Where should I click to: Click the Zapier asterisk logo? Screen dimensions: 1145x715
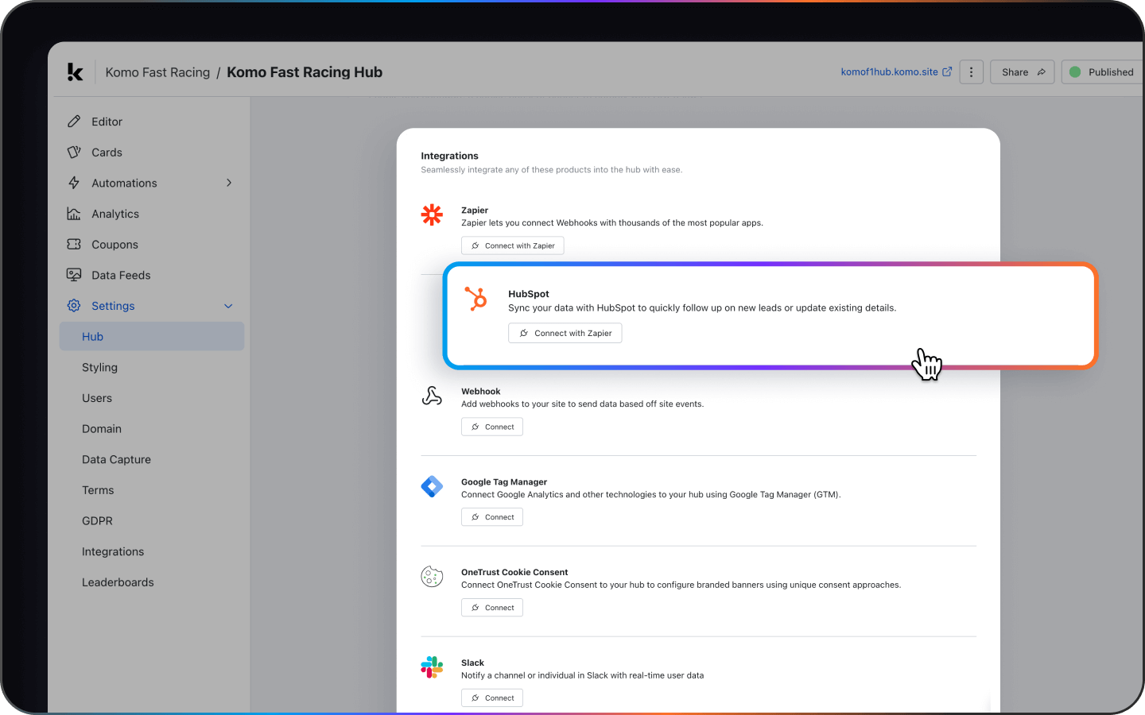(x=432, y=214)
